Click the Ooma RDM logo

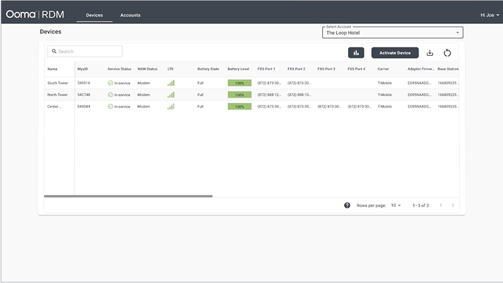(x=35, y=14)
